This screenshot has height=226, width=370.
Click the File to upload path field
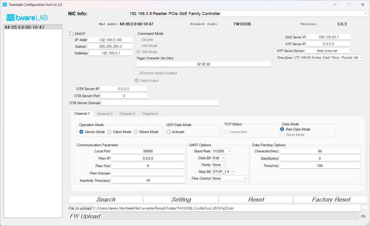coord(227,208)
